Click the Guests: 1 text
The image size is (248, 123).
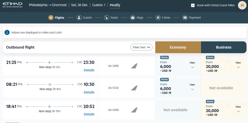pos(99,5)
